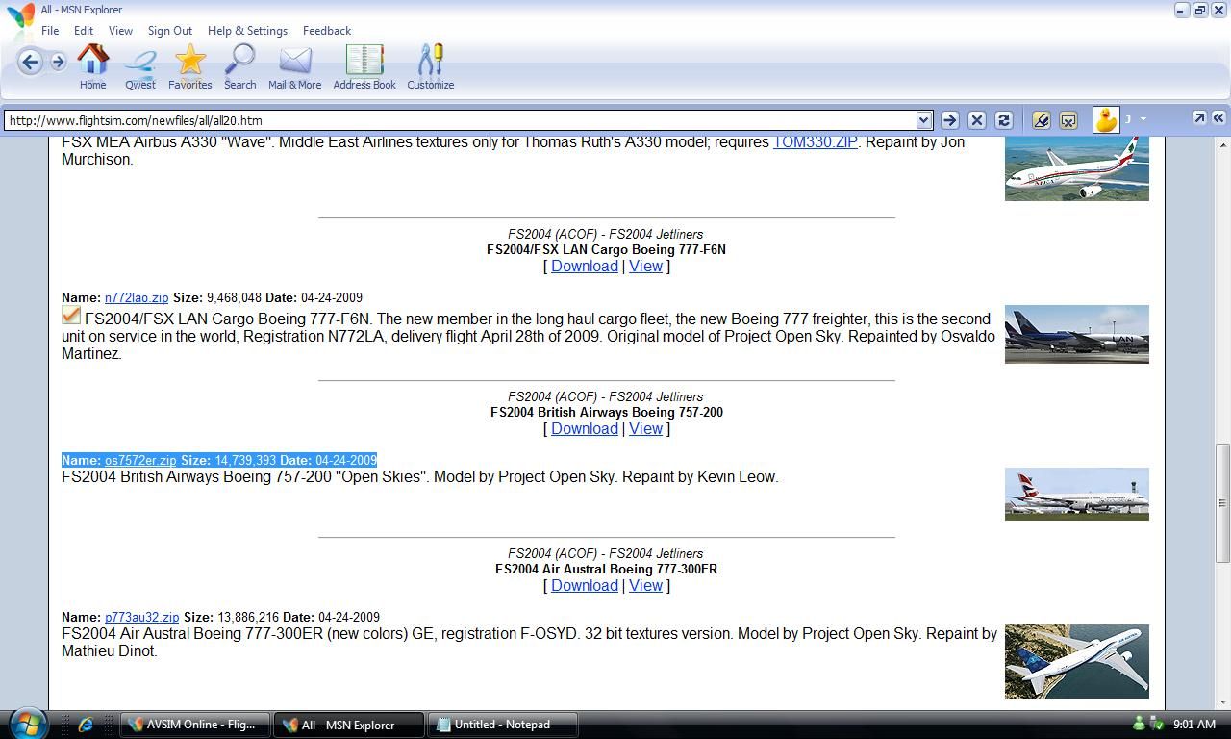Click View for LAN Cargo Boeing 777-F6N
Viewport: 1231px width, 739px height.
pos(645,267)
